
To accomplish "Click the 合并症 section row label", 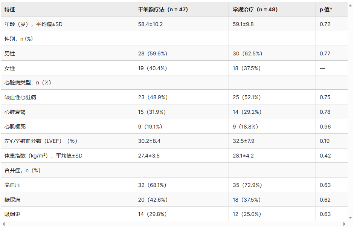I will point(22,170).
